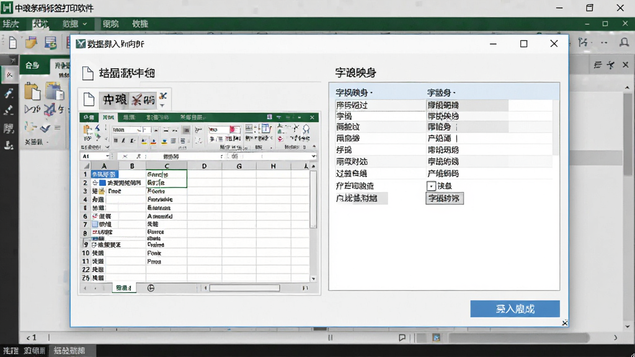Expand the formula bar with its right arrow

click(x=313, y=156)
